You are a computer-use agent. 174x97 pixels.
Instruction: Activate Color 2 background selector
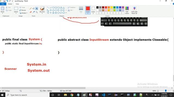click(93, 10)
